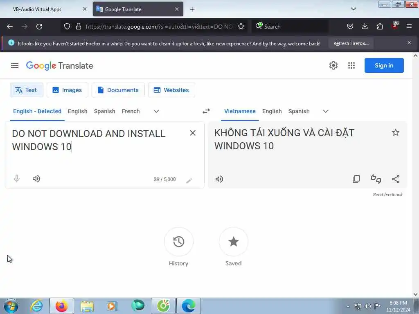Rate this translation thumbs icon
The height and width of the screenshot is (314, 419).
click(x=376, y=179)
